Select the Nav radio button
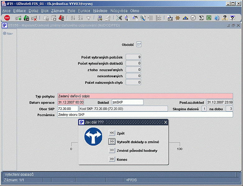Viewport: 243px width, 186px height. point(5,33)
